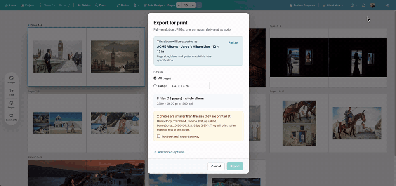Click Resize in the top toolbar
The height and width of the screenshot is (186, 396).
123,5
